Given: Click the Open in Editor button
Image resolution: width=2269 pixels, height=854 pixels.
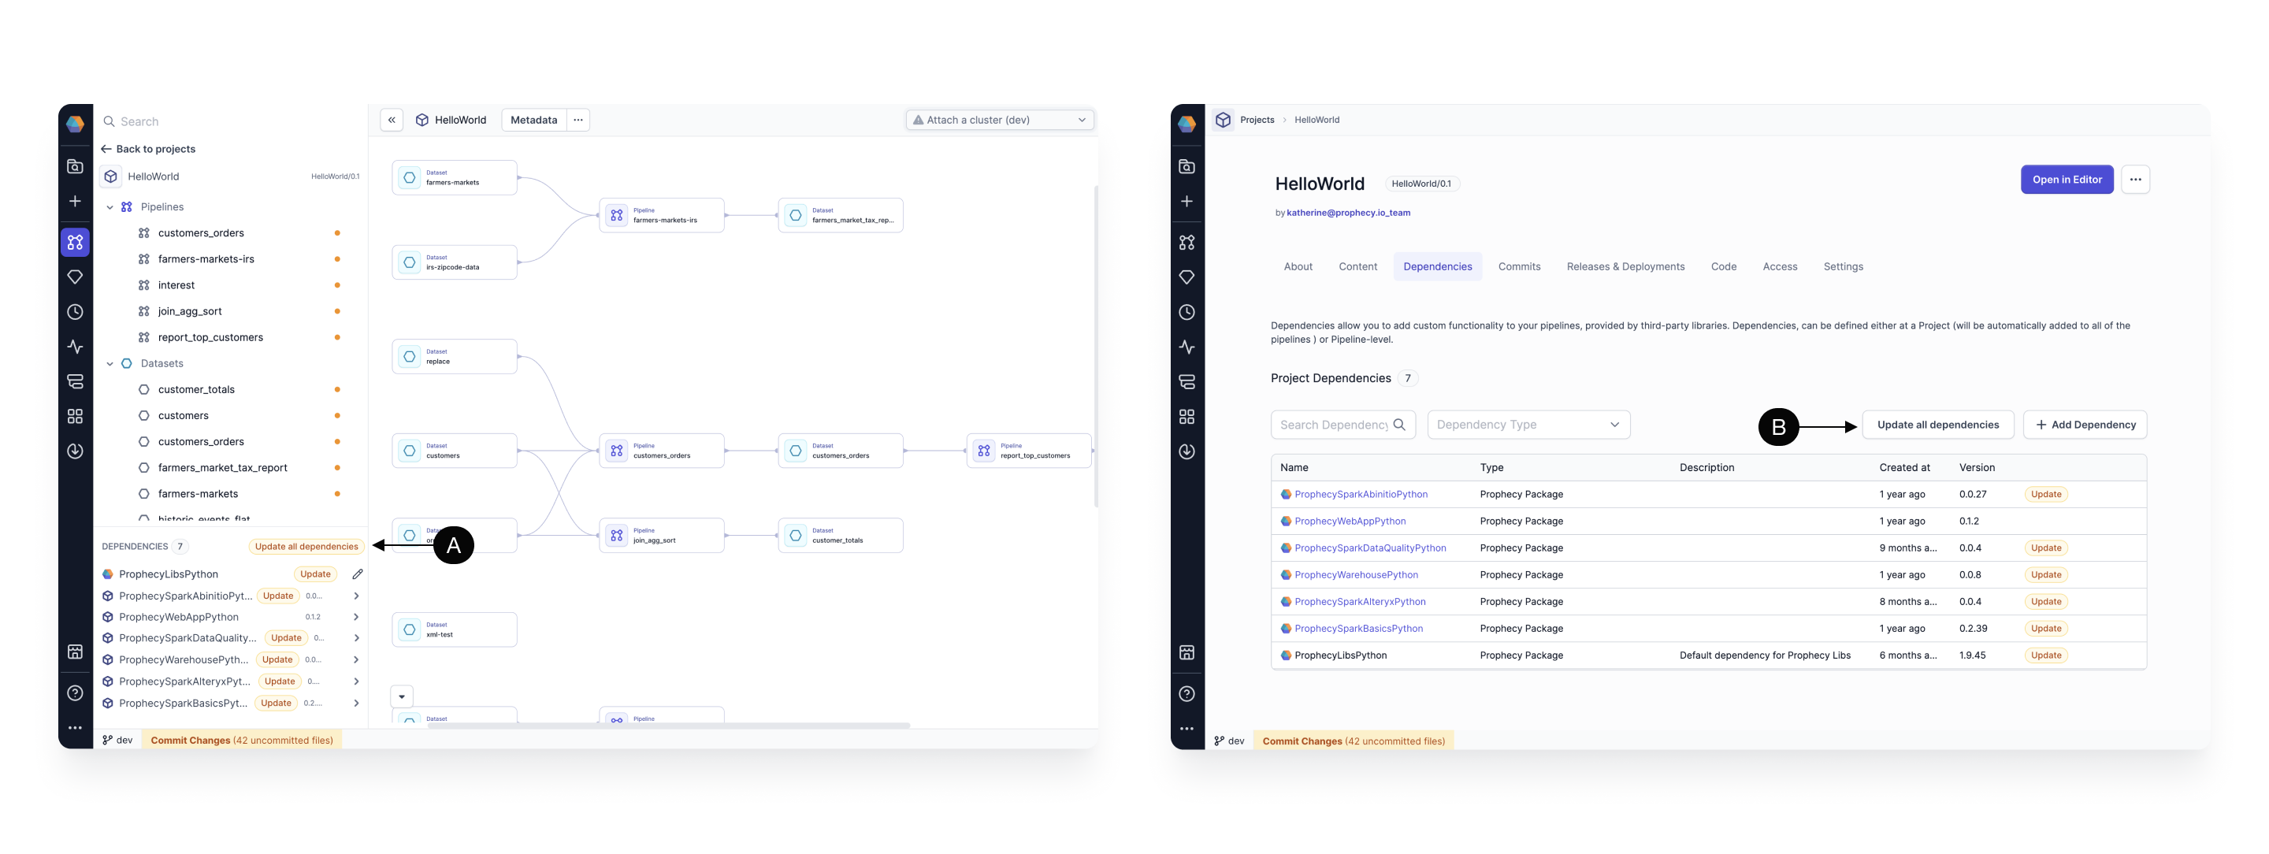Looking at the screenshot, I should click(2066, 180).
